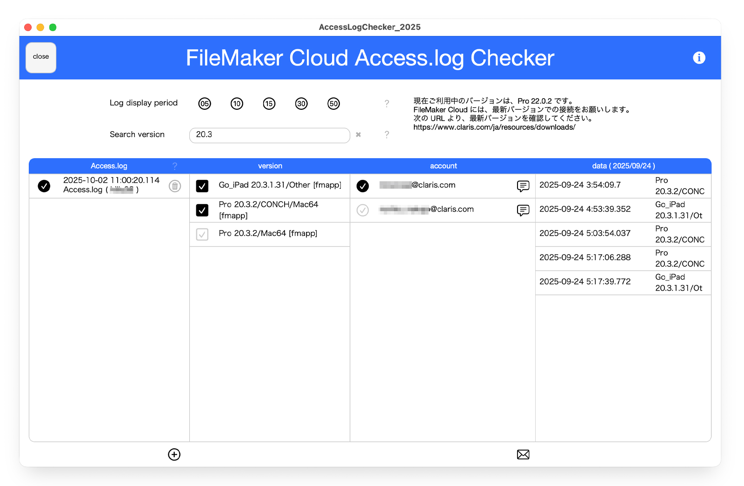Uncheck Go_iPad 20.3.1.31/Other version
Viewport: 744px width, 486px height.
(x=202, y=186)
